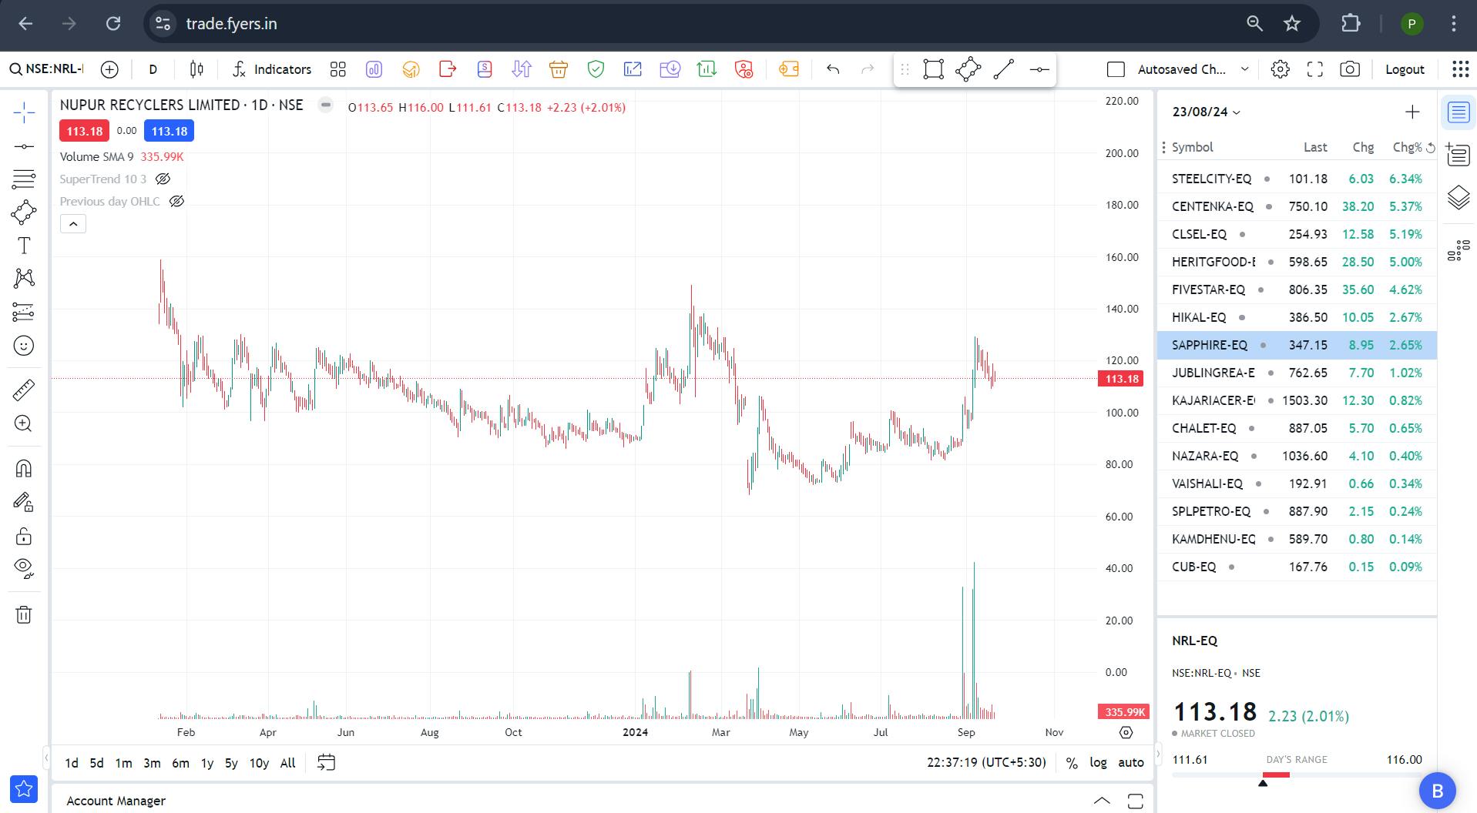The height and width of the screenshot is (813, 1477).
Task: Toggle log scale
Action: click(1098, 763)
